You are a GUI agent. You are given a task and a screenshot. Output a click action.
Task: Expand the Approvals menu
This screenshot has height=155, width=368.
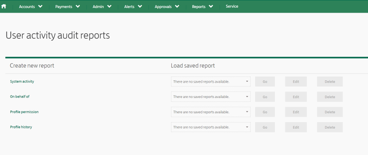point(167,7)
